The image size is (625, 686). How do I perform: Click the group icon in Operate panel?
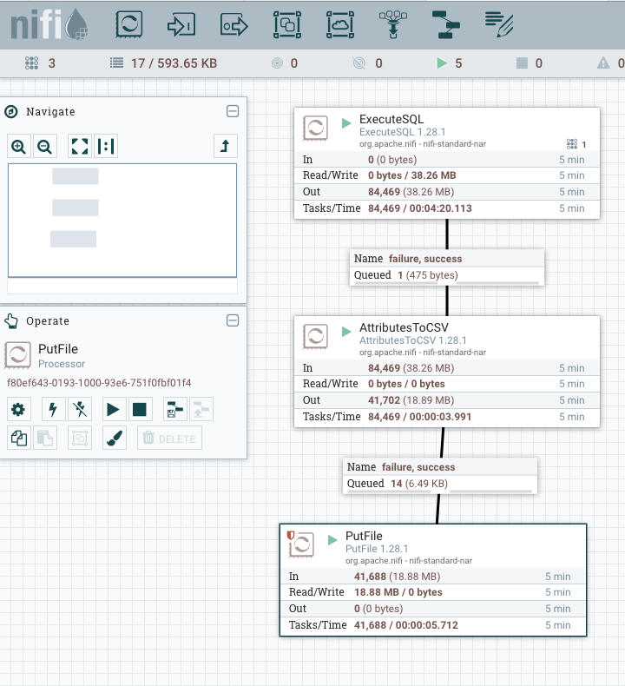(x=80, y=438)
